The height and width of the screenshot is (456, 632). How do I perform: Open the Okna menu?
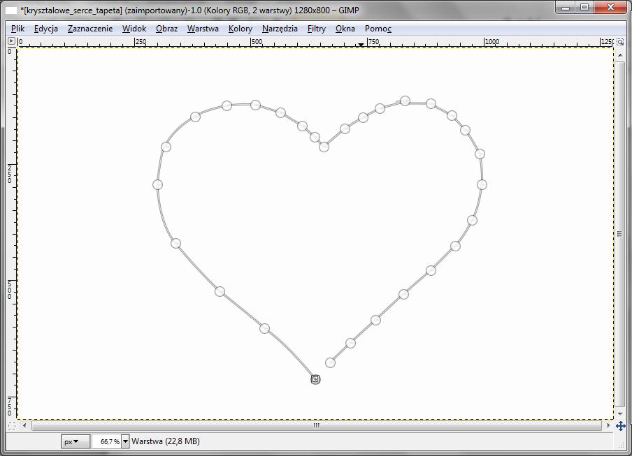[345, 29]
